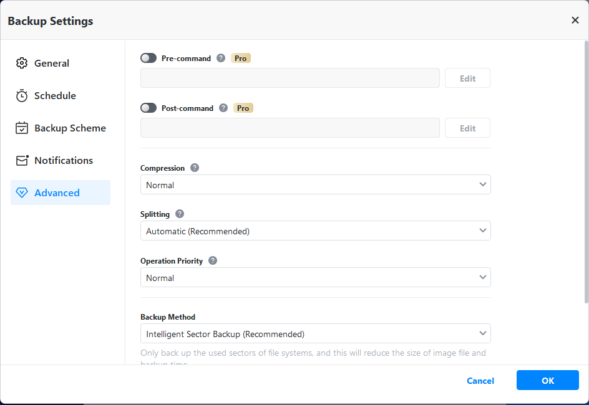Click help icon beside Splitting label
Image resolution: width=589 pixels, height=405 pixels.
click(x=180, y=214)
